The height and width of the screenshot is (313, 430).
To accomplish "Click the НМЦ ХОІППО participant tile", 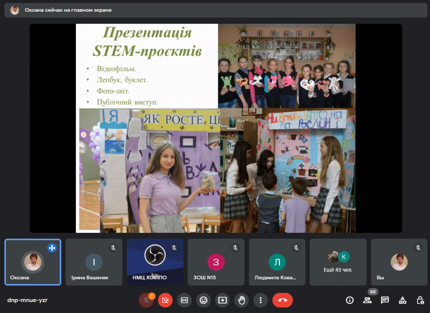I will coord(155,262).
